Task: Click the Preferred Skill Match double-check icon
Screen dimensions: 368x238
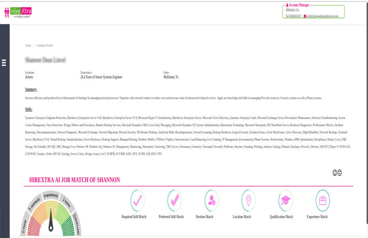Action: 174,200
